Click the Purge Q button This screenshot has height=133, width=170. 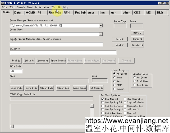pos(137,39)
